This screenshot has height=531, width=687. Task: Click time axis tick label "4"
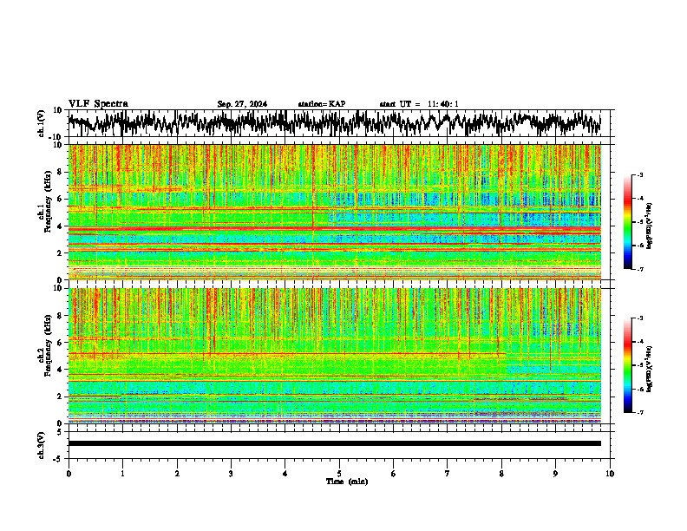click(285, 474)
